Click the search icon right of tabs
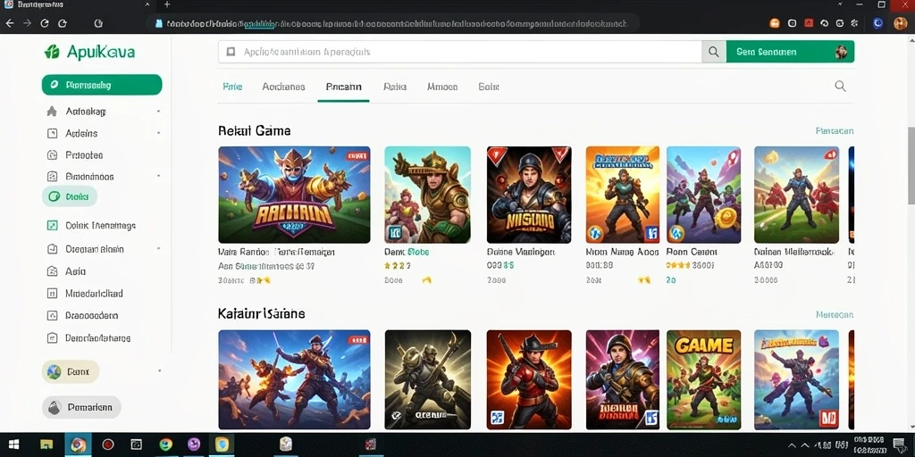This screenshot has height=457, width=915. 840,87
